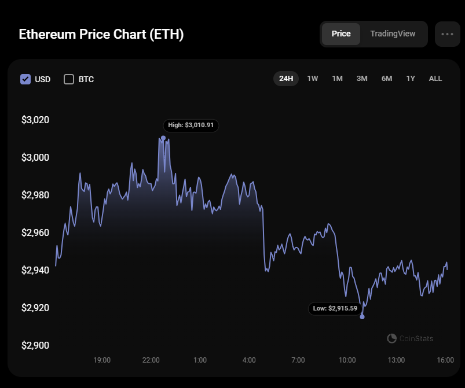Click the High $3,010.91 price label

[191, 125]
